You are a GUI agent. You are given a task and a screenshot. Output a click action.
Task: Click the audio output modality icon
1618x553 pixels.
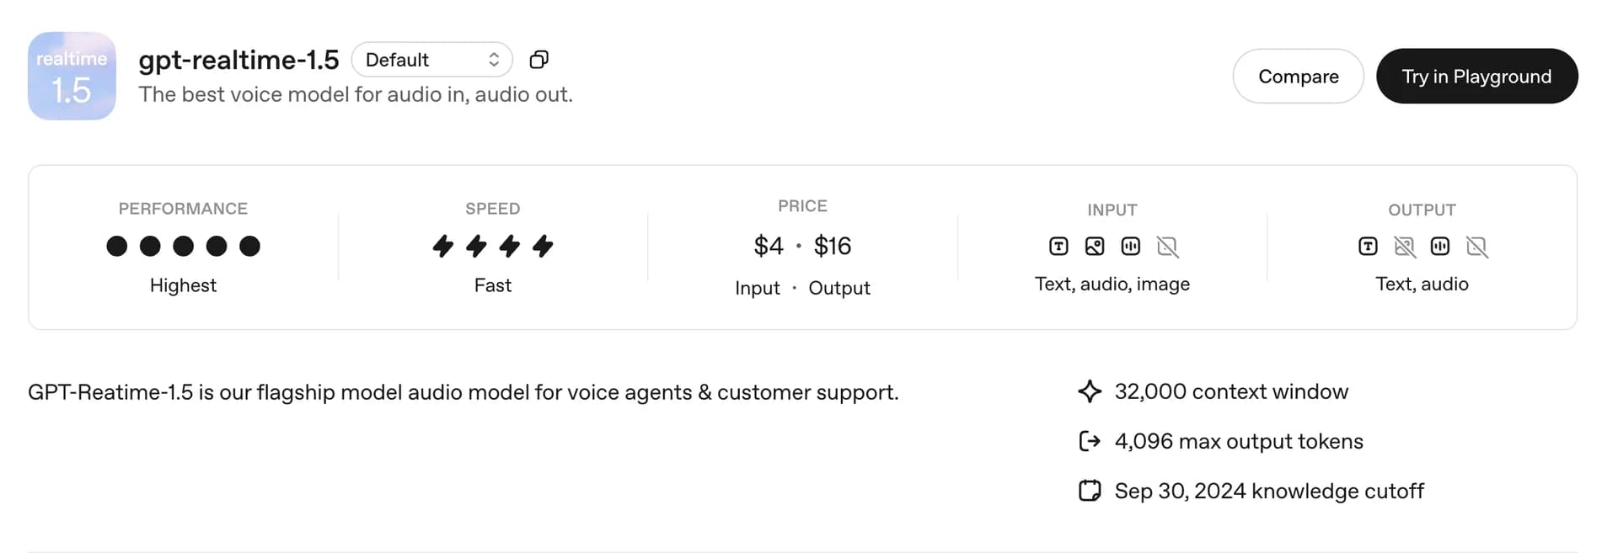click(x=1440, y=247)
